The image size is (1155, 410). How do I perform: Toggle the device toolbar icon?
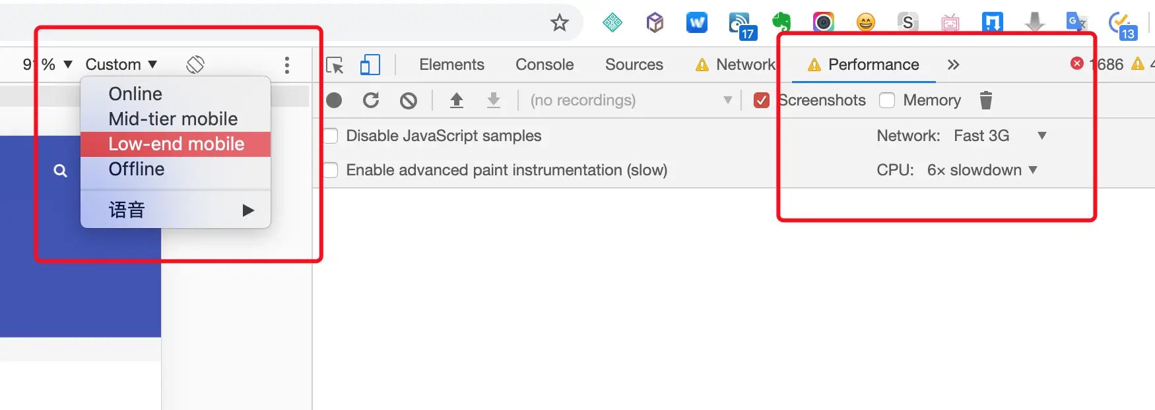370,65
